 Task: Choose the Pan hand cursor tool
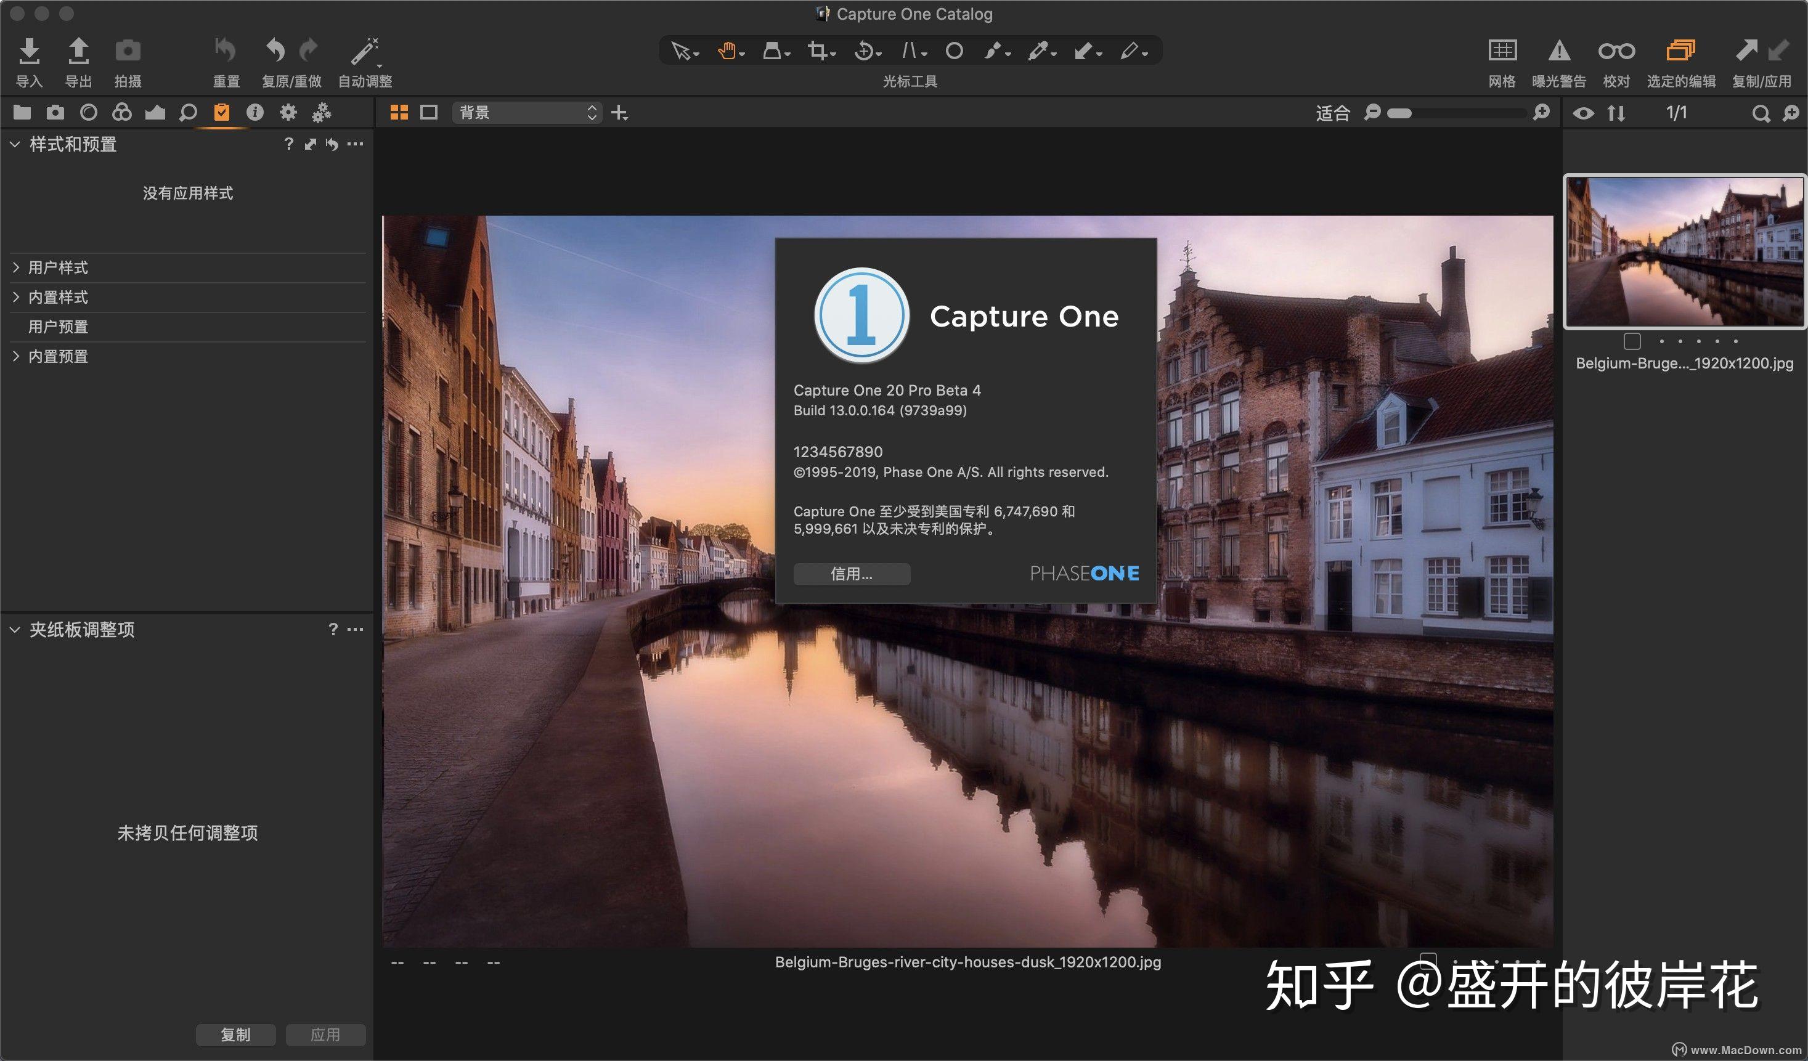[727, 51]
